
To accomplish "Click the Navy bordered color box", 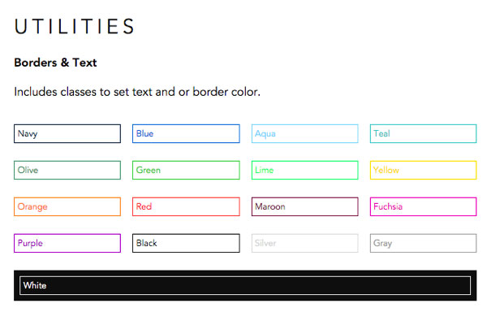I will point(67,134).
